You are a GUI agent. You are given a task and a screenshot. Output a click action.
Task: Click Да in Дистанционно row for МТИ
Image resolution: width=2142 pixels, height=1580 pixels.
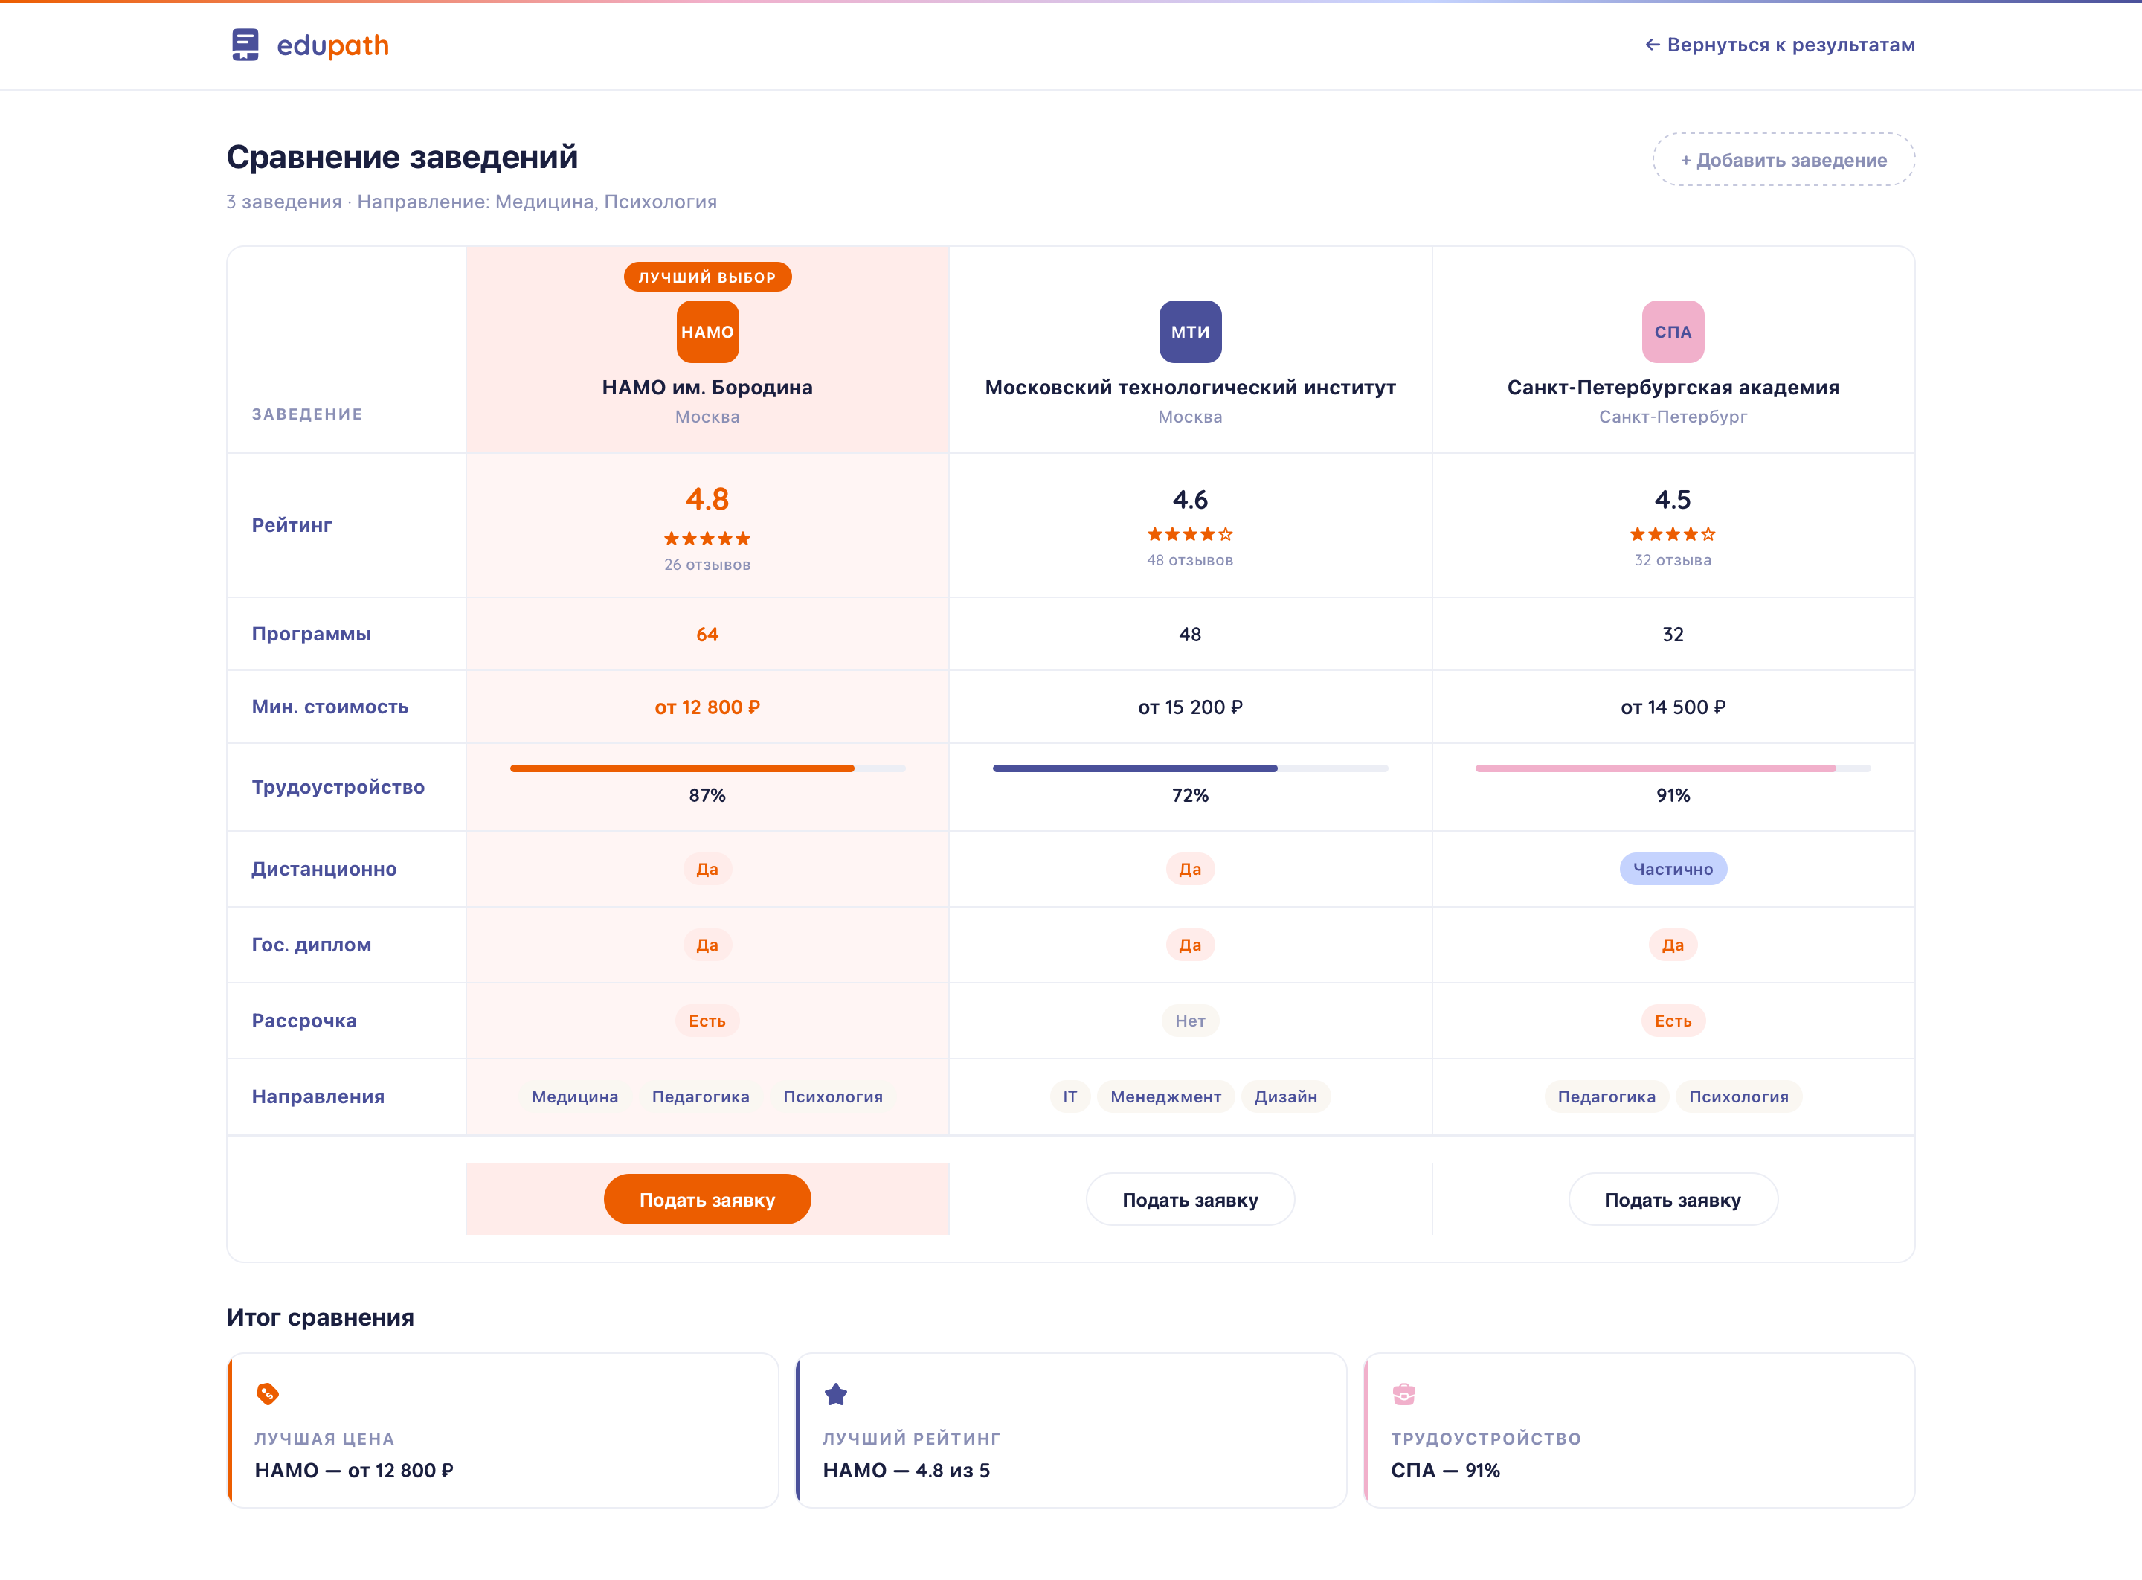(1191, 868)
